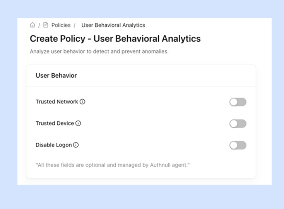Click the Disable Logon label text
This screenshot has height=209, width=284.
[x=53, y=145]
